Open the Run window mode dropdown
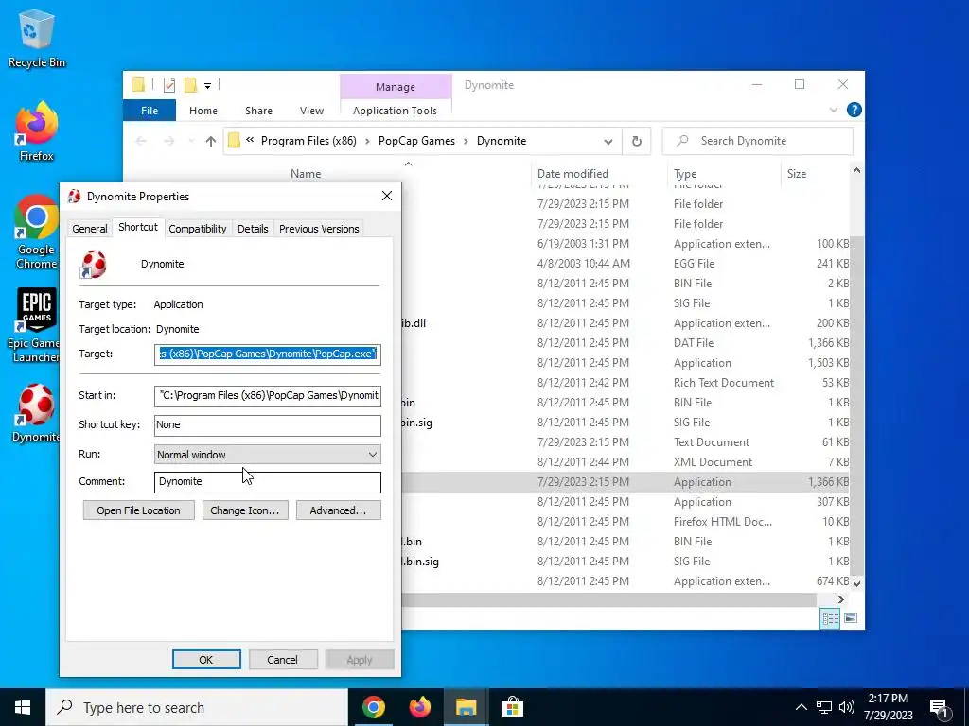Image resolution: width=969 pixels, height=726 pixels. (268, 455)
